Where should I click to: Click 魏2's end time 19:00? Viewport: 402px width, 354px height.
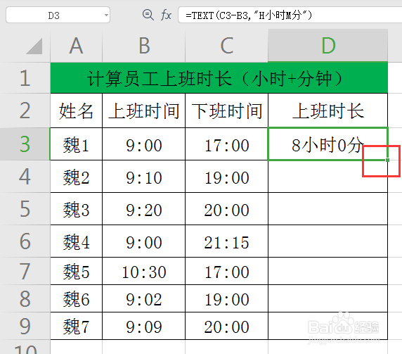click(x=226, y=177)
